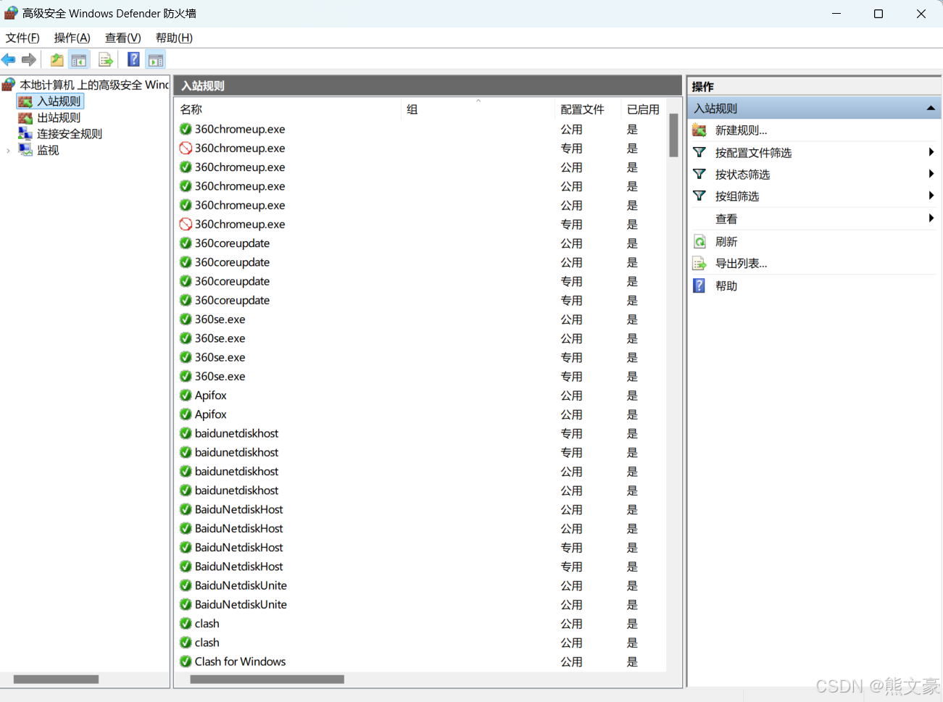Select 出站规则 in the left tree
Screen dimensions: 943x702
coord(59,117)
